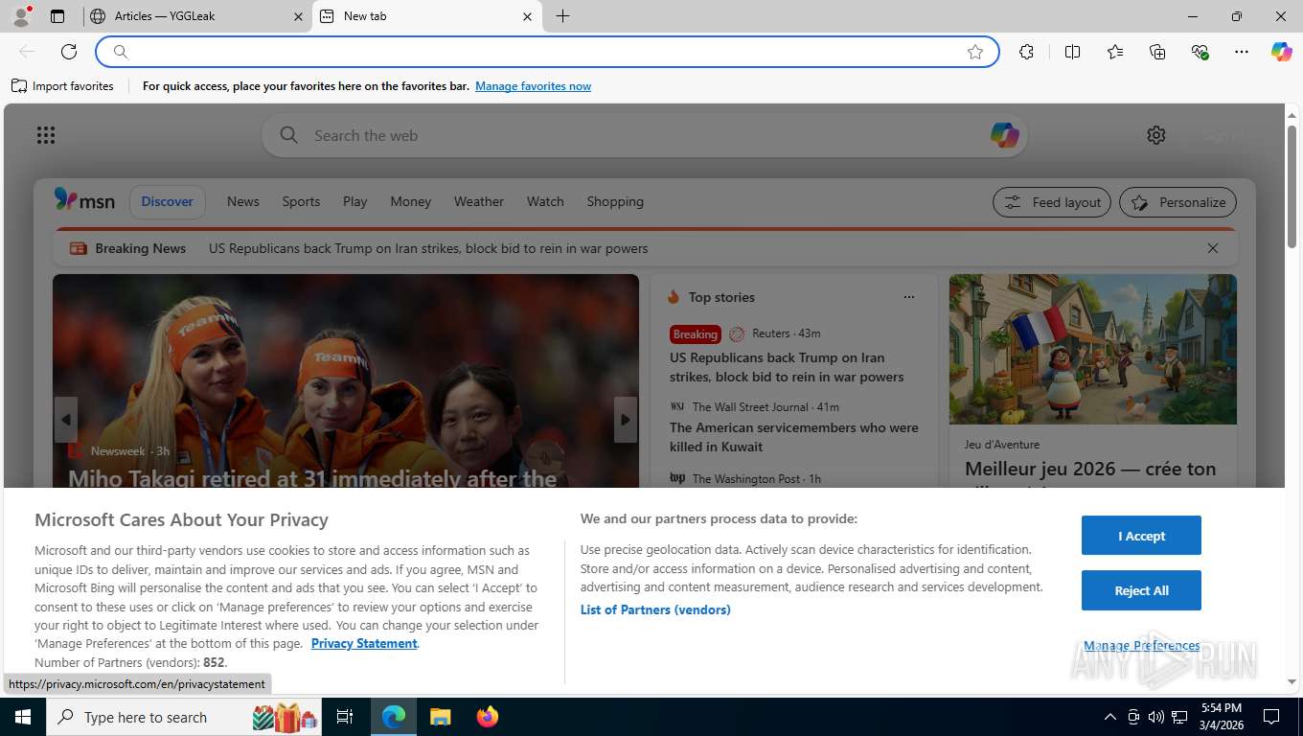
Task: Open the Watch tab
Action: point(545,201)
